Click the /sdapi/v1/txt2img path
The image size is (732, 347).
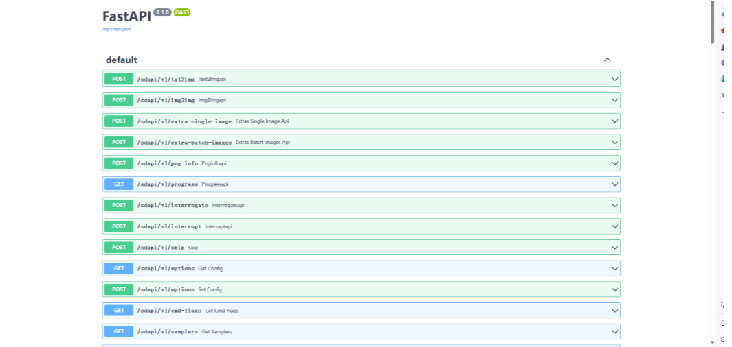point(166,79)
